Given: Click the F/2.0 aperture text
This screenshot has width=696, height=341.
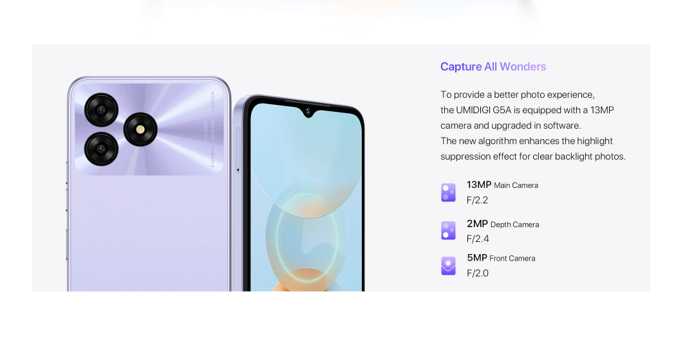Looking at the screenshot, I should coord(478,273).
